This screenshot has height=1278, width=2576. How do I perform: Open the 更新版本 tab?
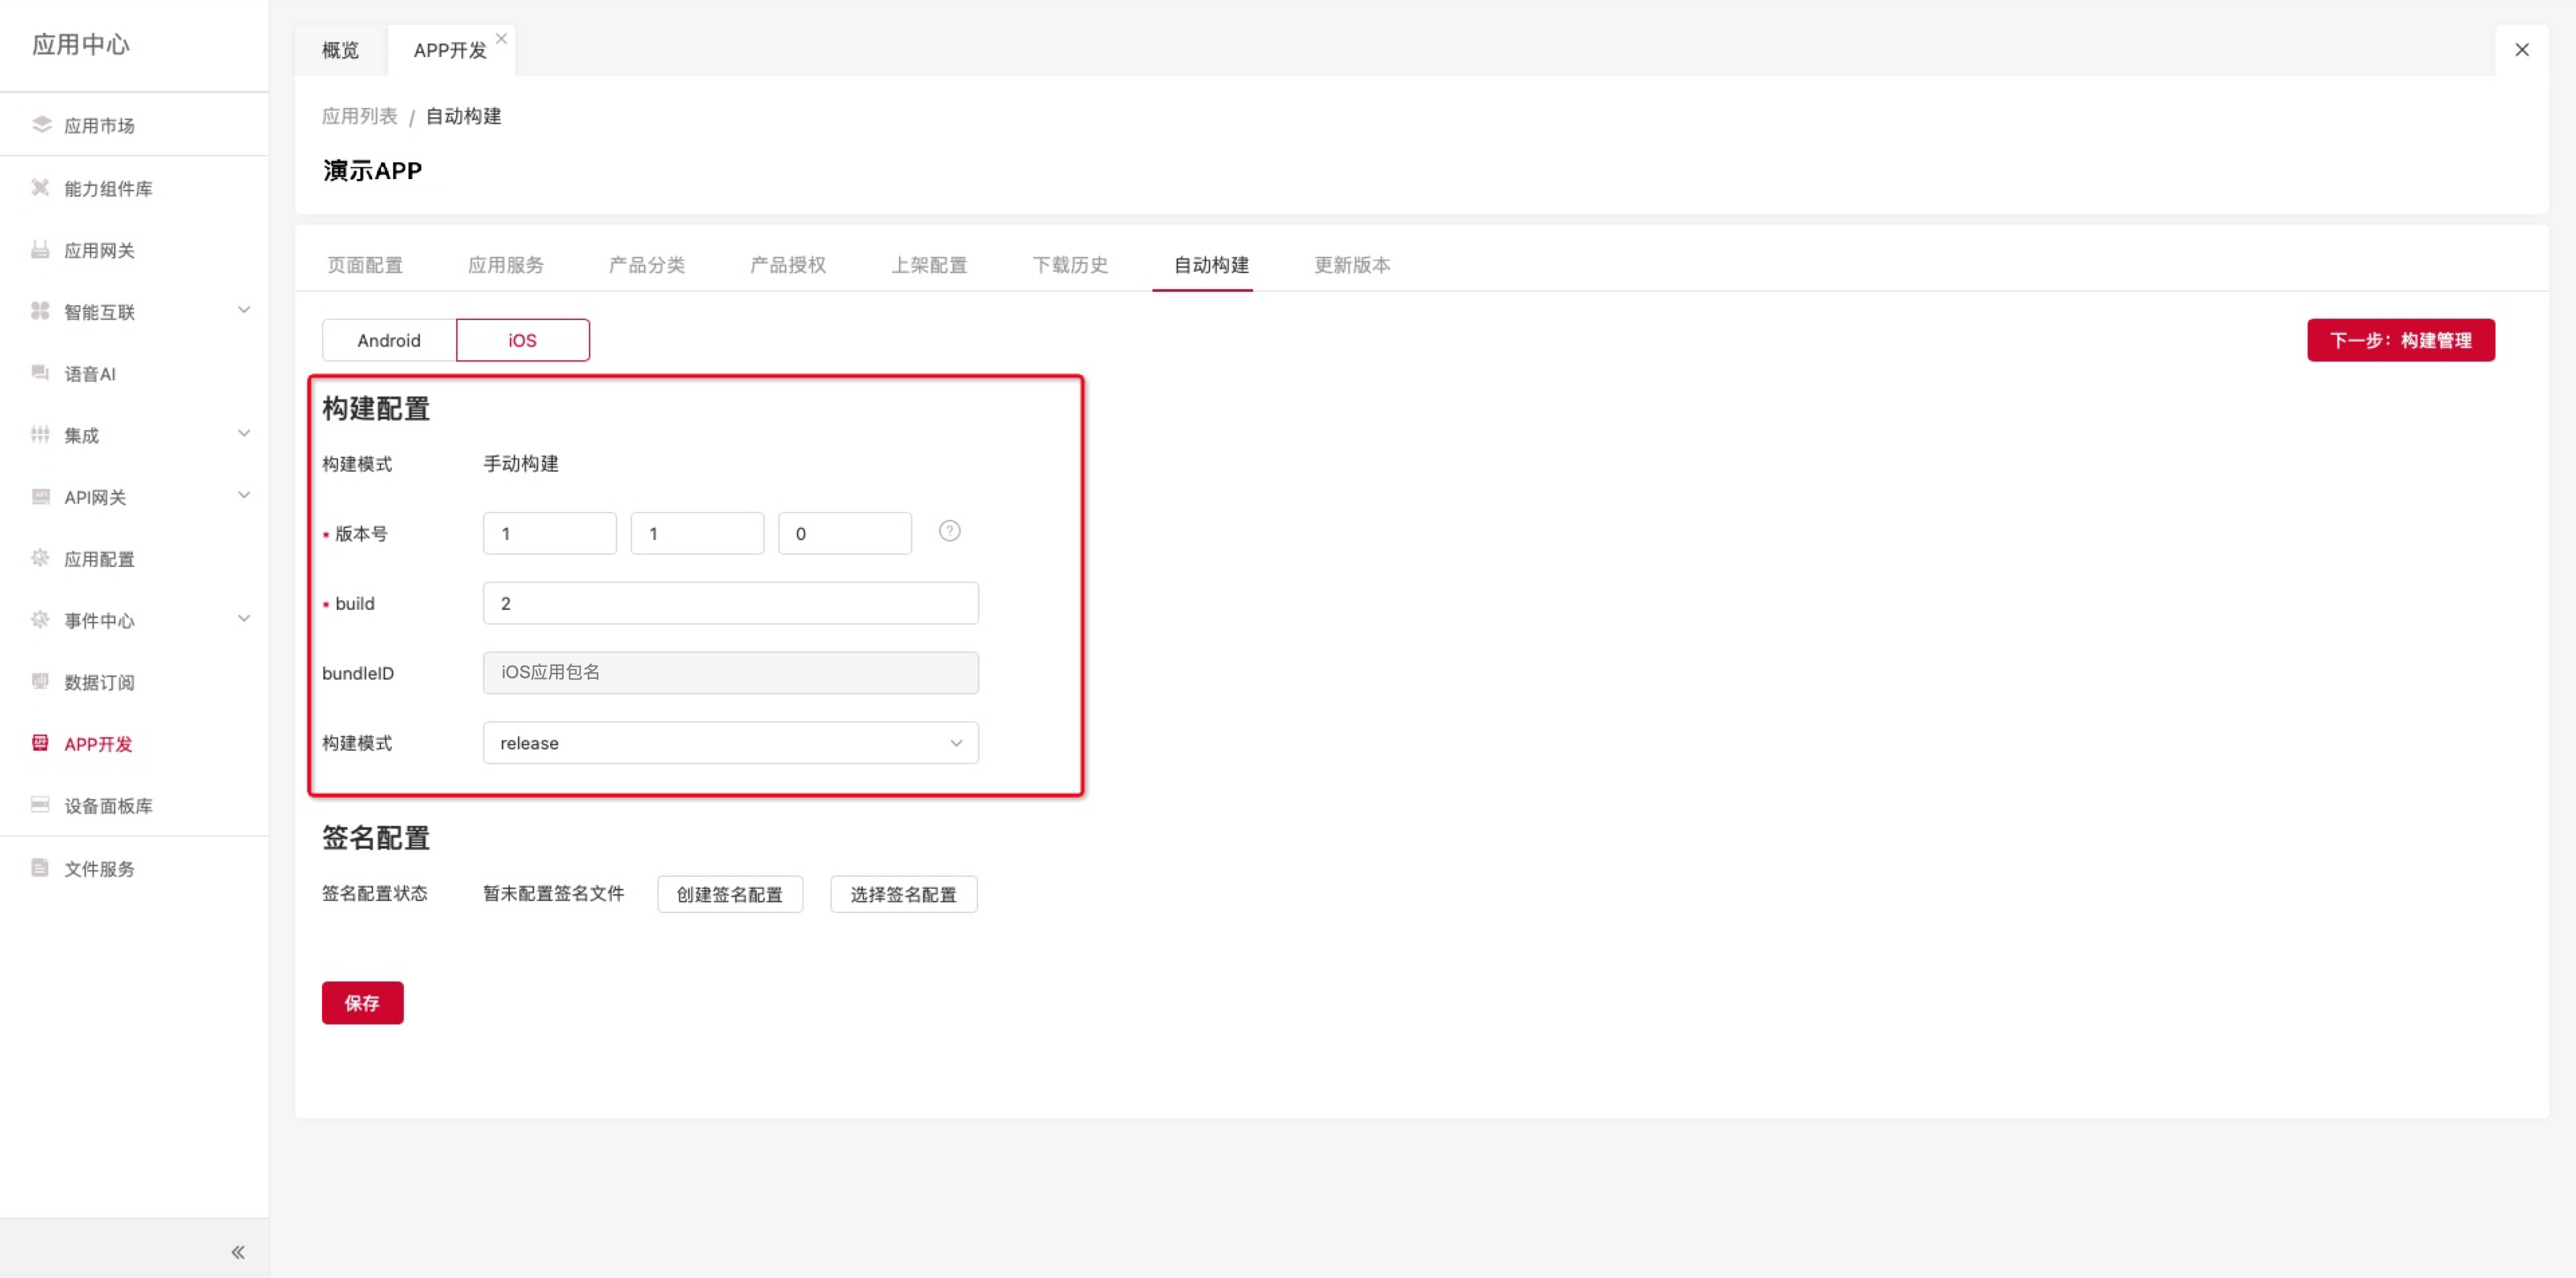(1351, 265)
